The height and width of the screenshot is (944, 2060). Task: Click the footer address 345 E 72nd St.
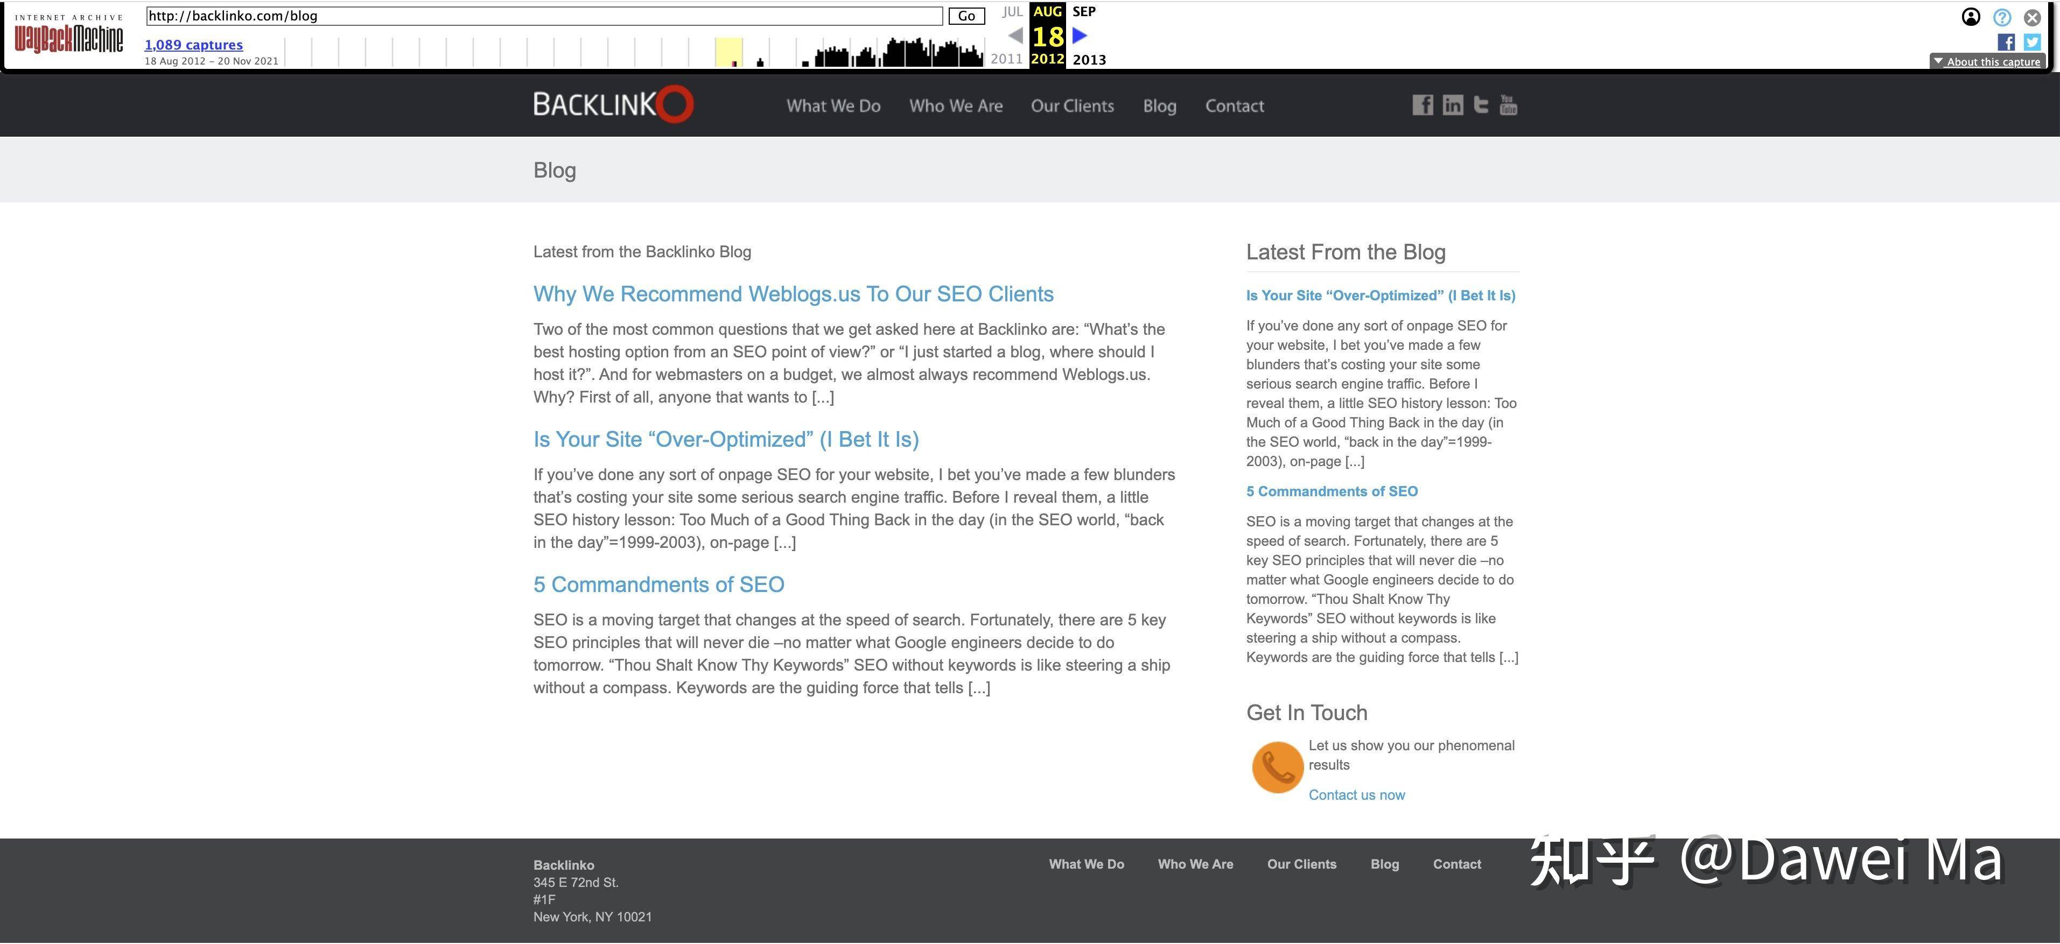(576, 883)
